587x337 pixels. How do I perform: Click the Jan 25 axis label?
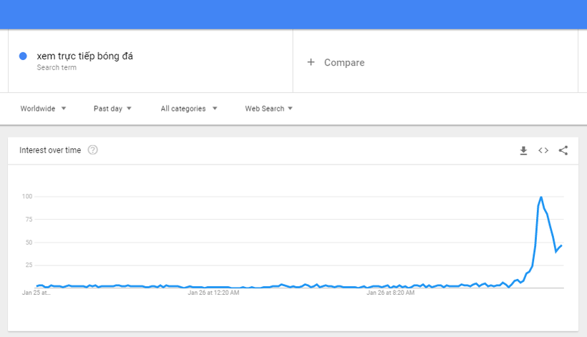tap(36, 293)
